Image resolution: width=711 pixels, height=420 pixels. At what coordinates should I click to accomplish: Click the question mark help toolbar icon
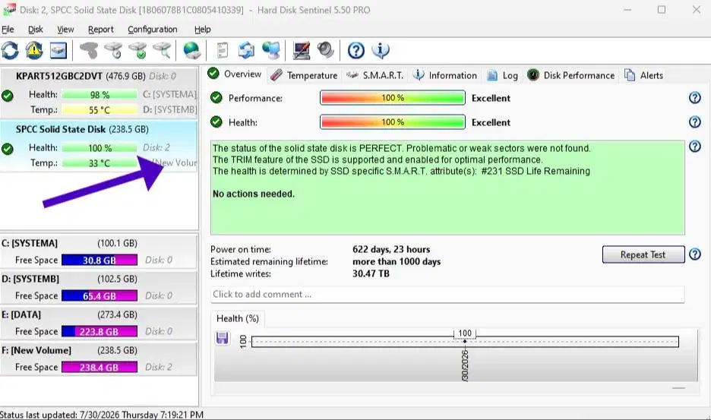coord(356,50)
